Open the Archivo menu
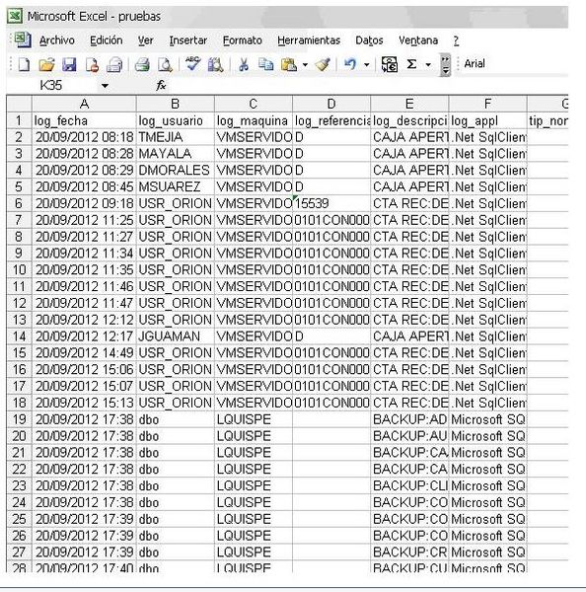The width and height of the screenshot is (586, 592). (x=56, y=40)
